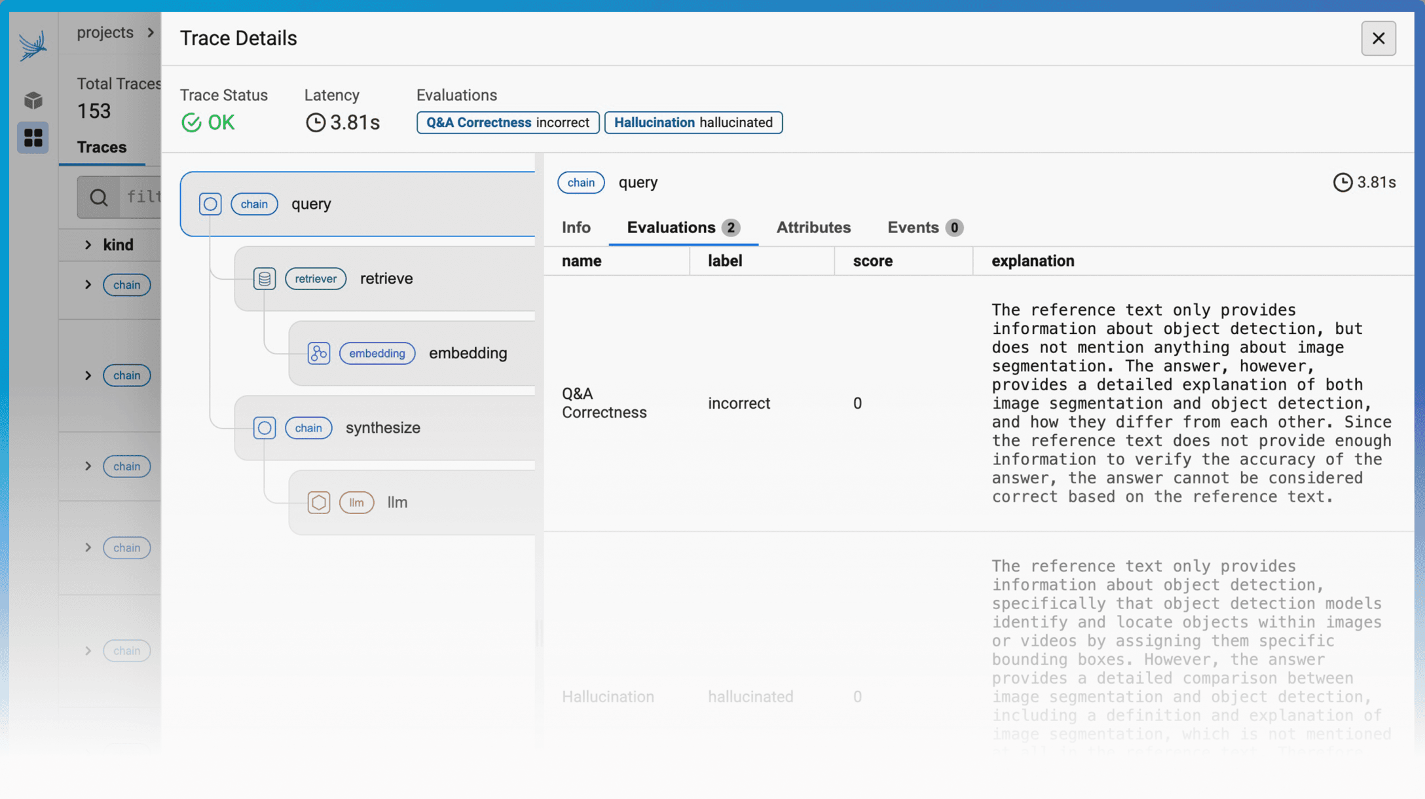The height and width of the screenshot is (799, 1425).
Task: Click the 'hallucinated' label cell
Action: click(750, 696)
